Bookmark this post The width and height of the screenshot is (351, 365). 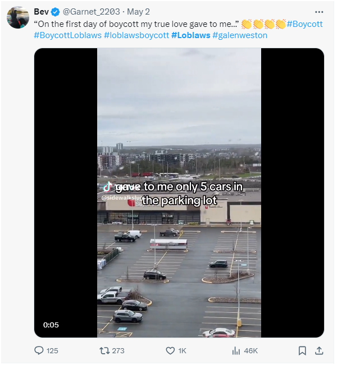tap(302, 350)
